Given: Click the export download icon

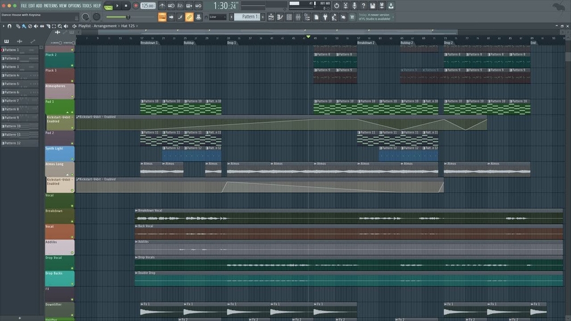Looking at the screenshot, I should 391,6.
